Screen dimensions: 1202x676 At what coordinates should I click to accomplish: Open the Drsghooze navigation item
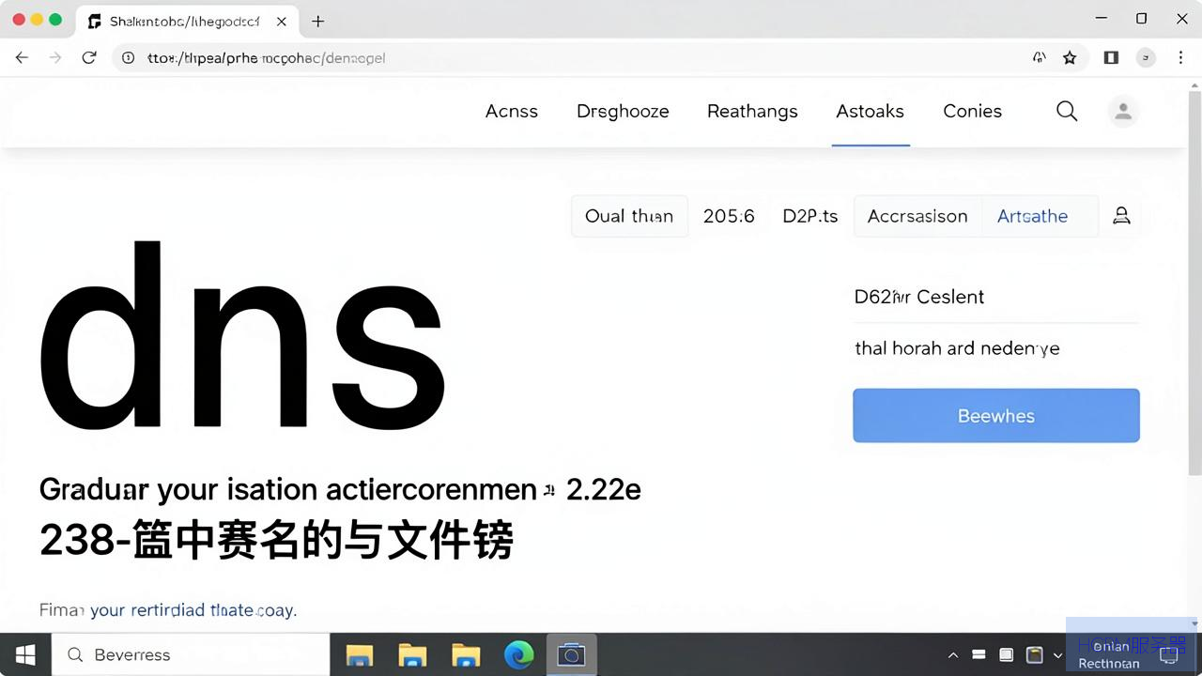point(623,111)
